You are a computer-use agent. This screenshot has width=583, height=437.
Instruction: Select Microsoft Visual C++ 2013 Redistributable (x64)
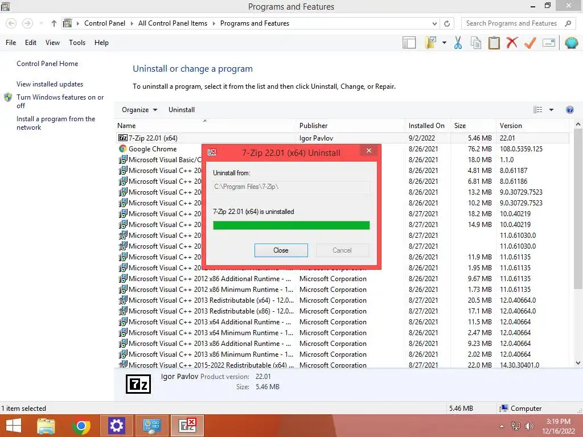[342, 300]
